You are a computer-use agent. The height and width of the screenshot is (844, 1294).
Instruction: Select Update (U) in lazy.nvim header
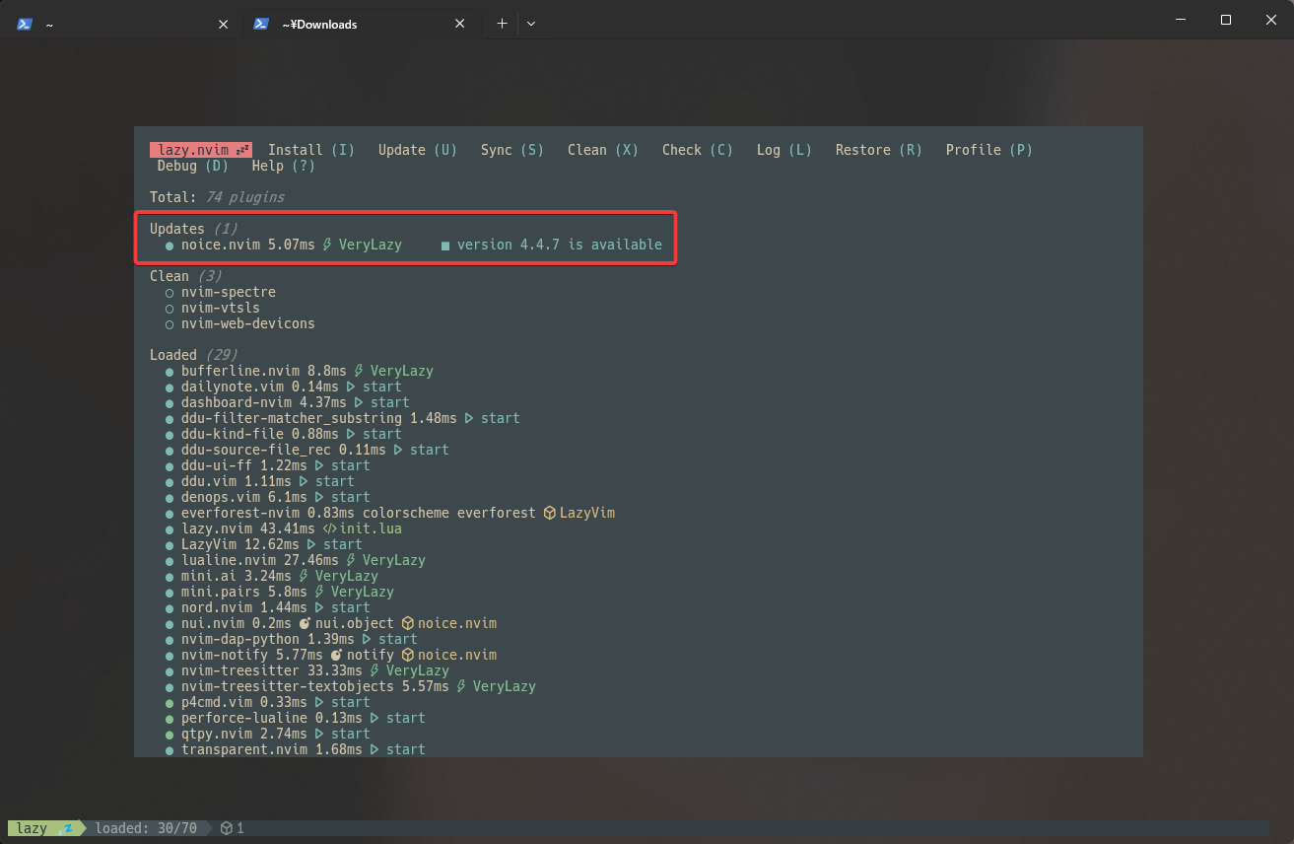pyautogui.click(x=418, y=150)
